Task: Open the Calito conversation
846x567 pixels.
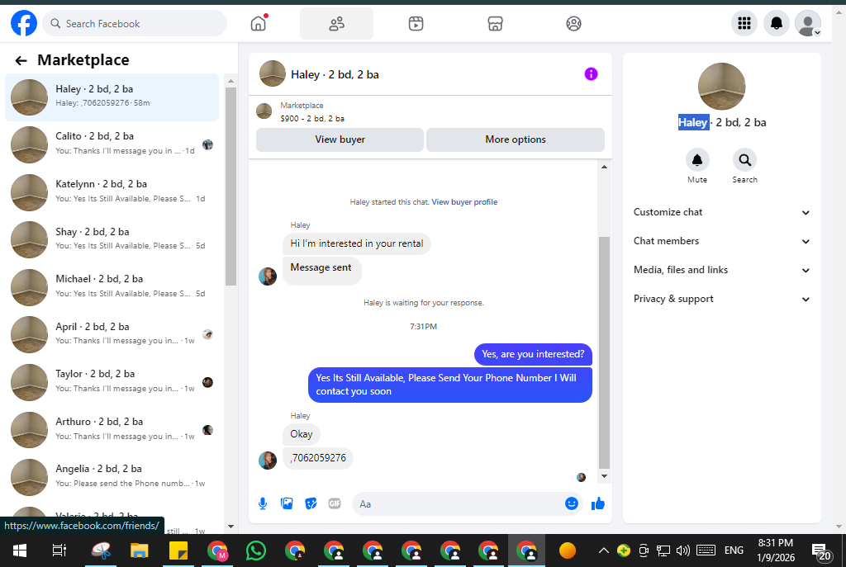Action: (112, 145)
